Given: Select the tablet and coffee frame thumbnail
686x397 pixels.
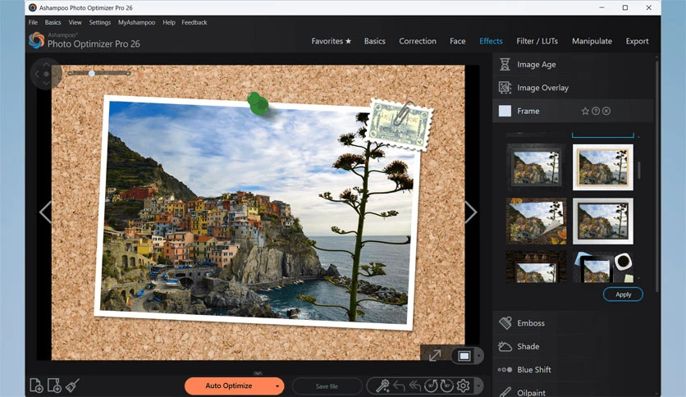Looking at the screenshot, I should pyautogui.click(x=603, y=267).
